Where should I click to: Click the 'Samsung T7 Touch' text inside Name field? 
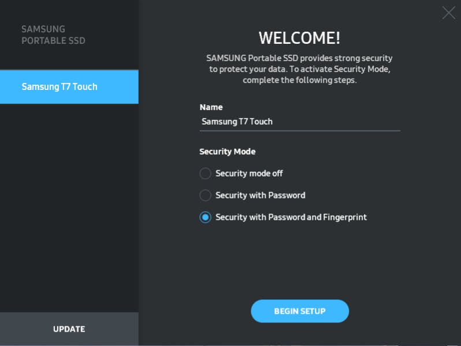tap(237, 122)
